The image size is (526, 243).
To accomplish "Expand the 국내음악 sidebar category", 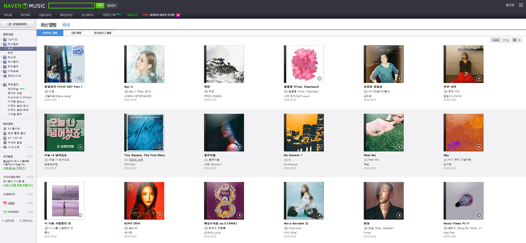I will [x=2, y=62].
